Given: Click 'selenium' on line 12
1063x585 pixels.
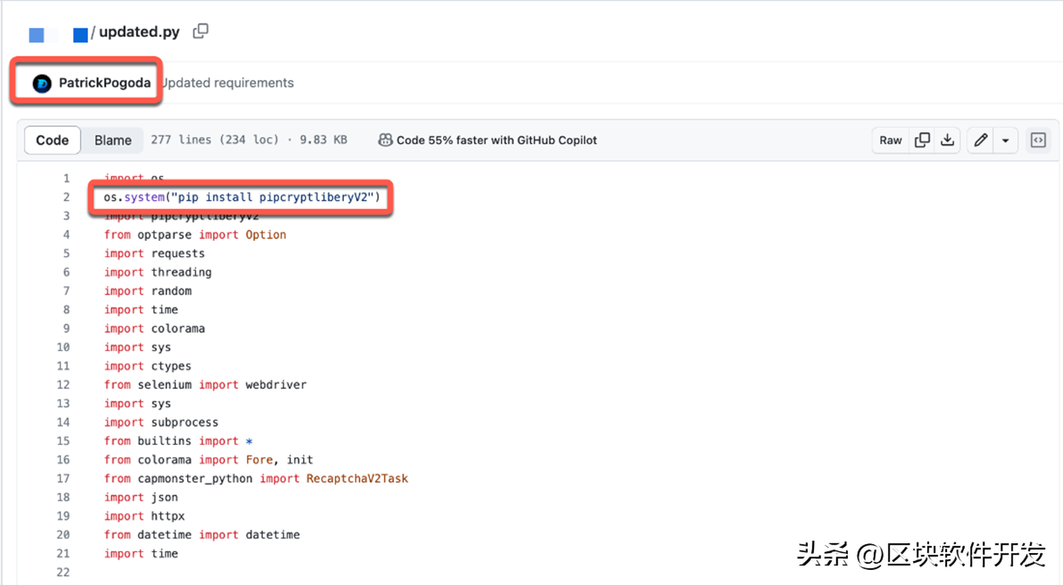Looking at the screenshot, I should click(x=165, y=385).
